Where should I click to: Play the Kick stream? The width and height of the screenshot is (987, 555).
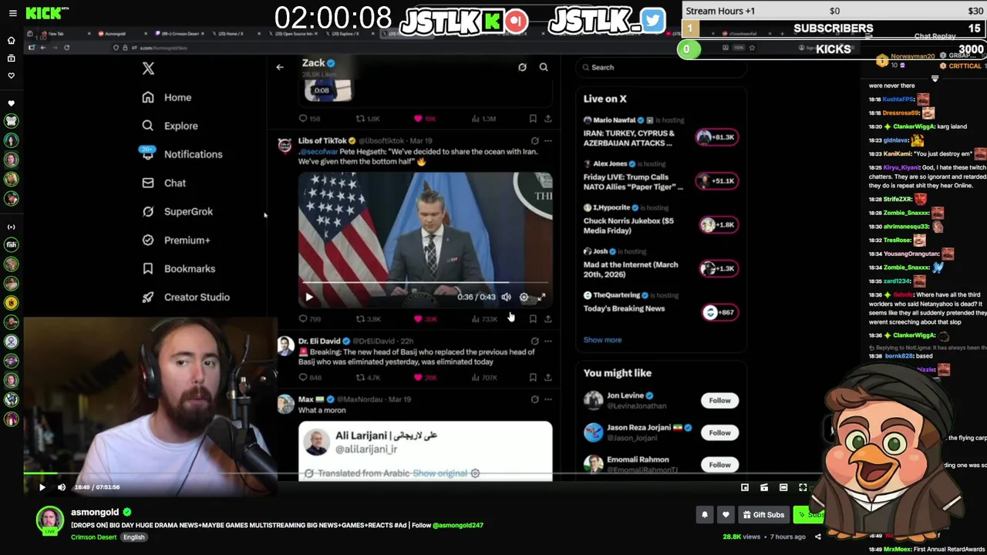pyautogui.click(x=42, y=487)
